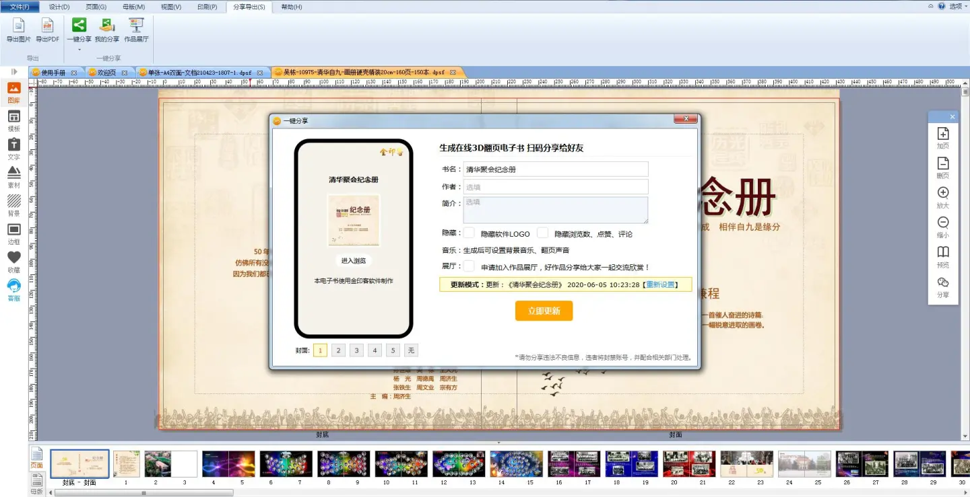
Task: Switch to the 欢迎页 document tab
Action: pyautogui.click(x=106, y=73)
